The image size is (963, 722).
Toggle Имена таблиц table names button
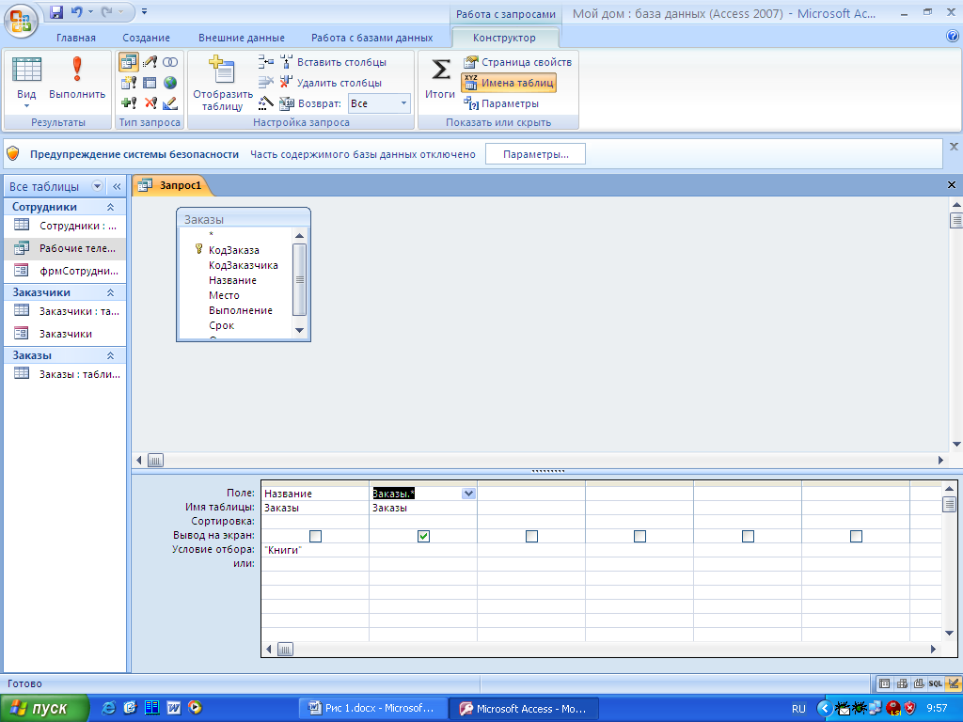(509, 83)
